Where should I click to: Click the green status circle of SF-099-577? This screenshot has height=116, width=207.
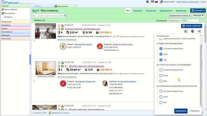(x=62, y=29)
